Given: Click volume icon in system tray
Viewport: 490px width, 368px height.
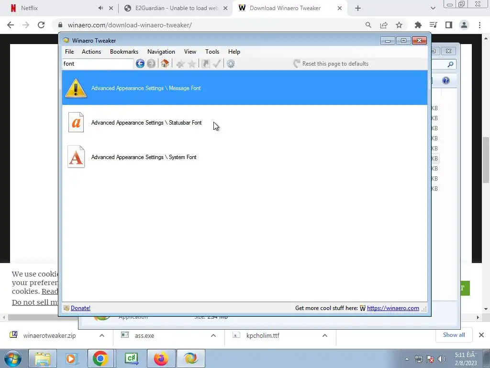Looking at the screenshot, I should click(442, 359).
